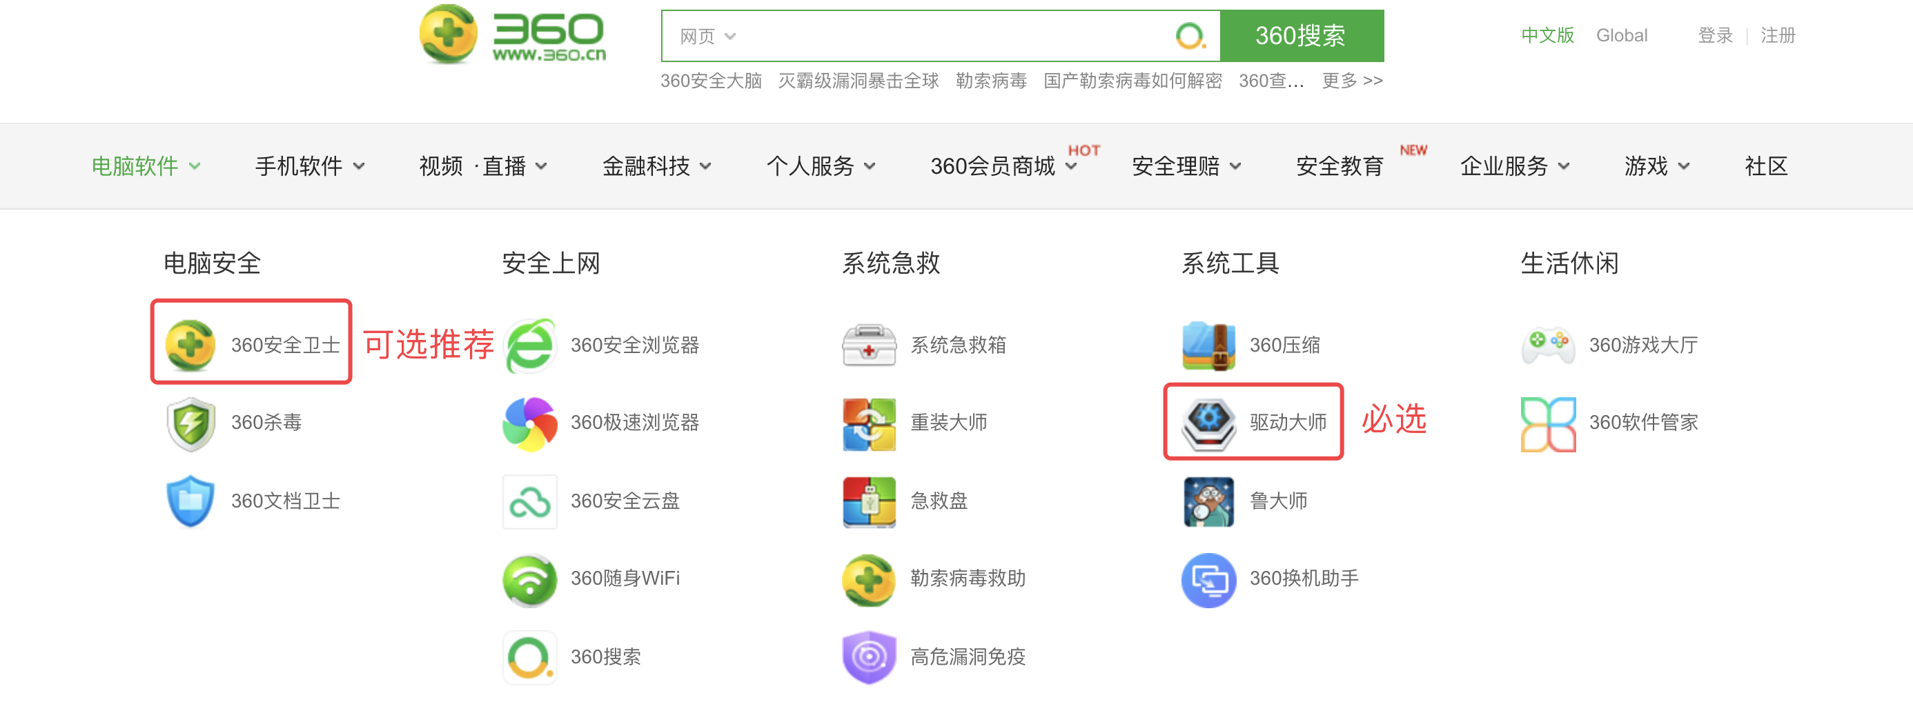
Task: Click the 高危漏洞免疫 text label
Action: pos(968,657)
